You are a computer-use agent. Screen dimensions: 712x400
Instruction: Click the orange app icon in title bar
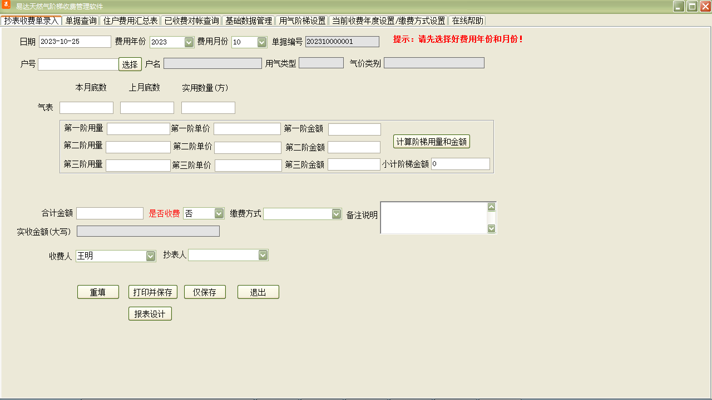[x=6, y=6]
